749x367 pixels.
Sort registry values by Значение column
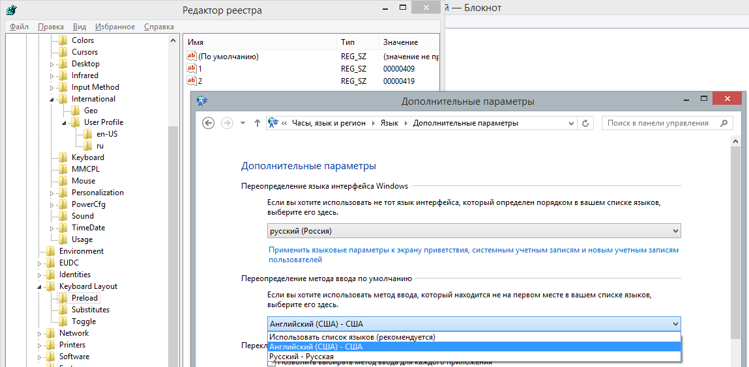pos(409,42)
